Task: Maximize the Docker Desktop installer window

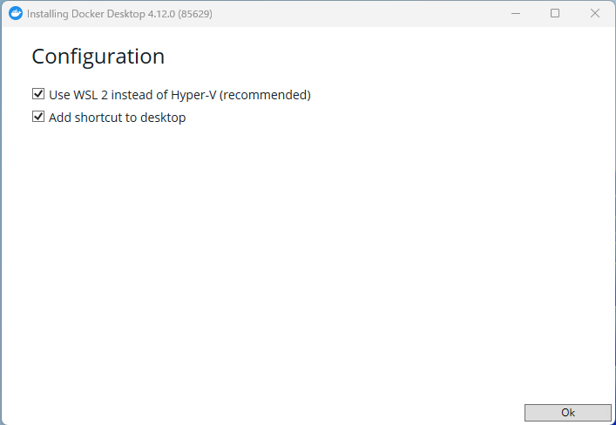Action: [555, 13]
